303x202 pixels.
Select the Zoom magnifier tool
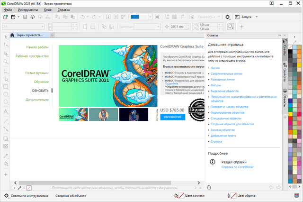(6, 62)
